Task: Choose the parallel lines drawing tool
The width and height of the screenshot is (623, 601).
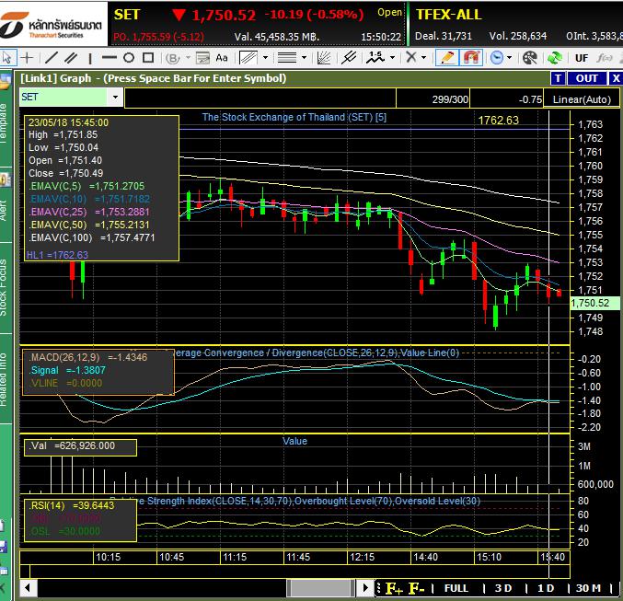Action: (71, 58)
